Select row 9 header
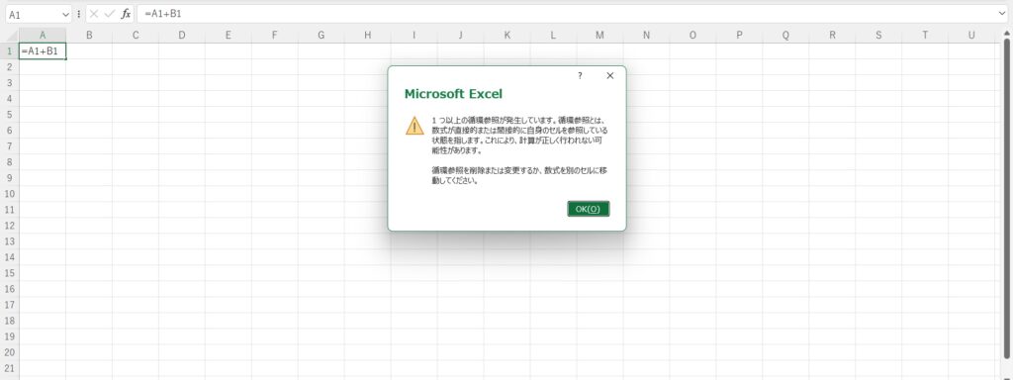This screenshot has width=1013, height=380. point(10,178)
